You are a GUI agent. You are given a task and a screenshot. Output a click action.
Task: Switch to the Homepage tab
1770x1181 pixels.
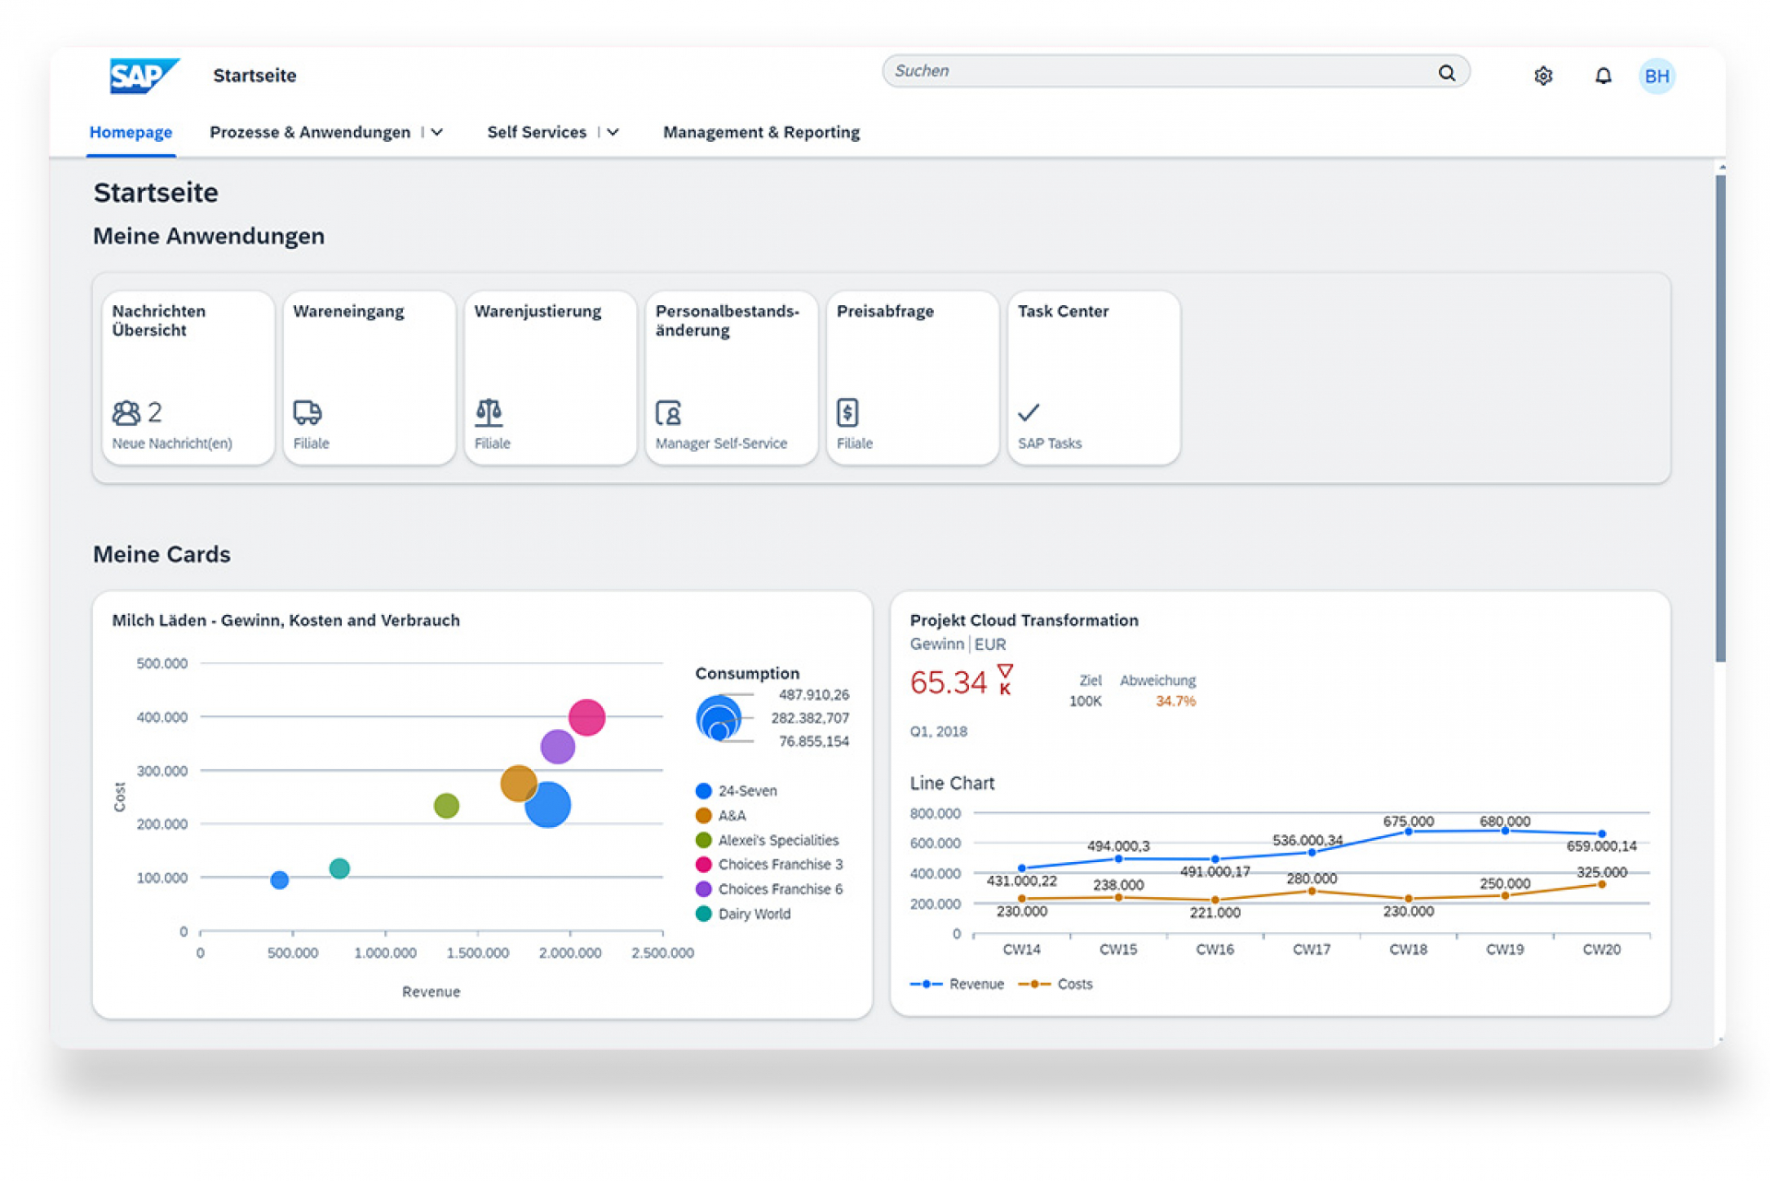click(131, 133)
